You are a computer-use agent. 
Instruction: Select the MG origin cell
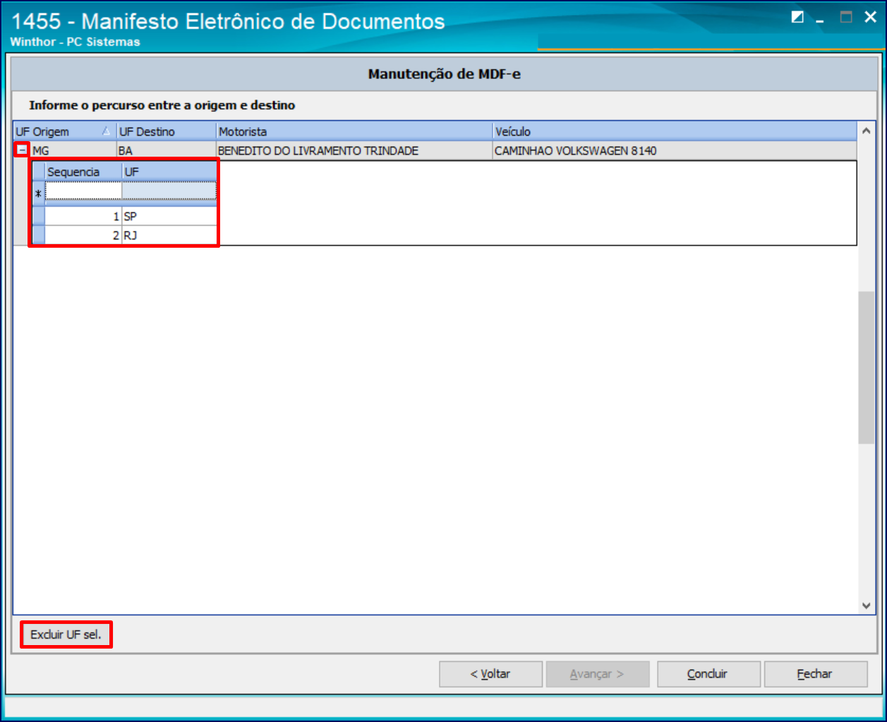tap(73, 150)
